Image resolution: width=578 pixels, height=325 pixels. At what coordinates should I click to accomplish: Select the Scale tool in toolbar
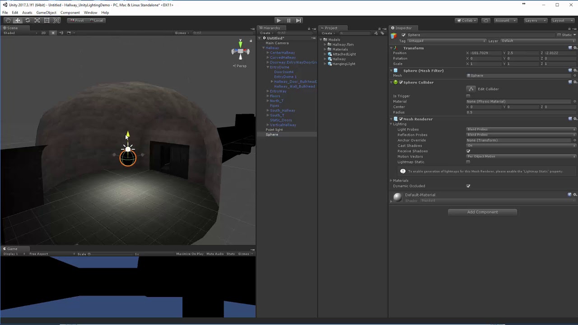pyautogui.click(x=37, y=20)
